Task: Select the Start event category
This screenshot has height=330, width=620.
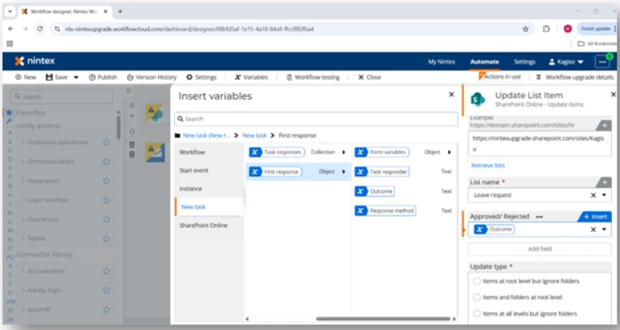Action: pos(209,170)
